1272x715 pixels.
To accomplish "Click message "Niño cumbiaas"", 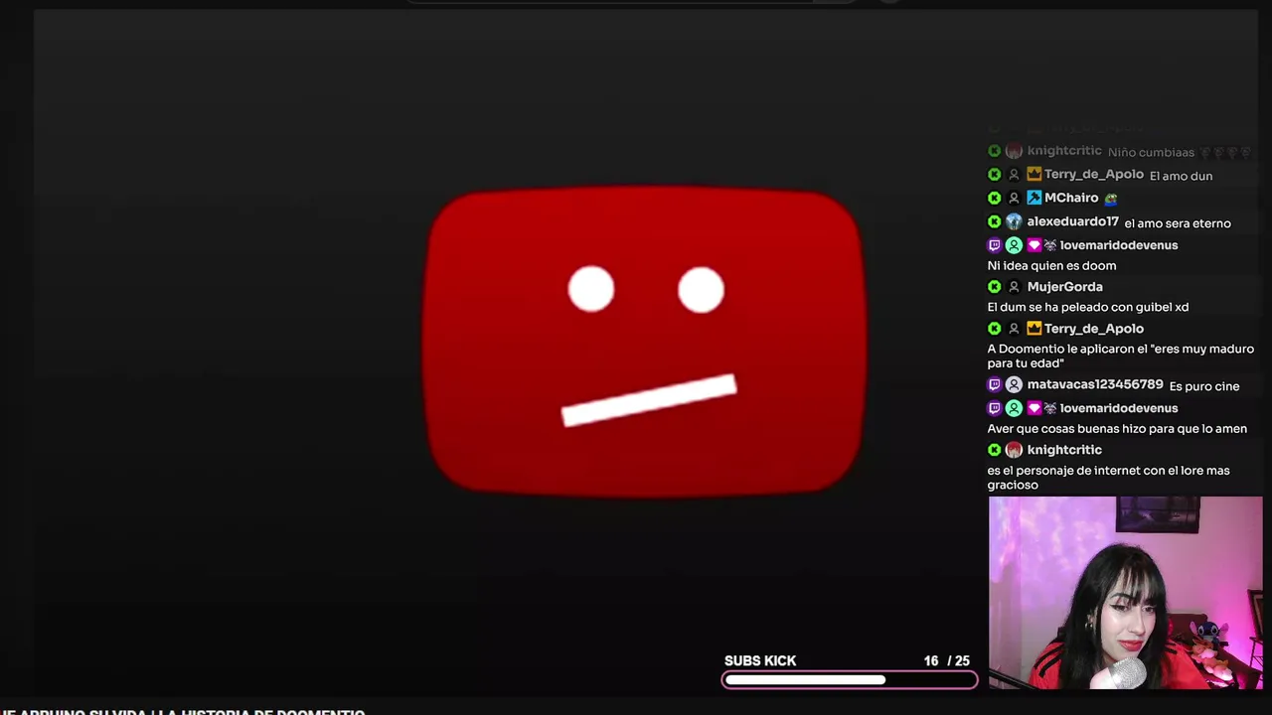I will [1151, 152].
